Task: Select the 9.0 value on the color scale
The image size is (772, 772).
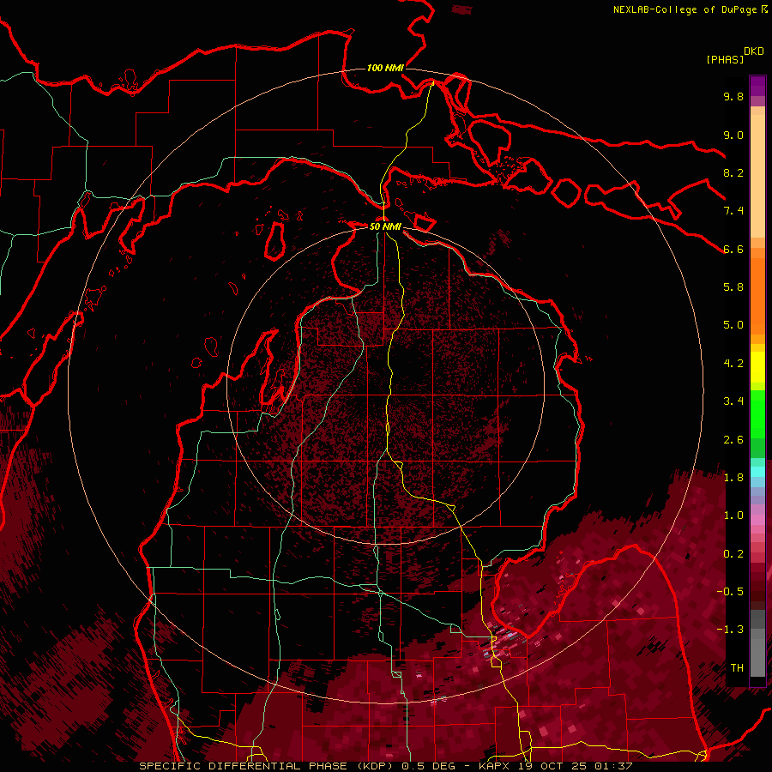Action: 733,135
